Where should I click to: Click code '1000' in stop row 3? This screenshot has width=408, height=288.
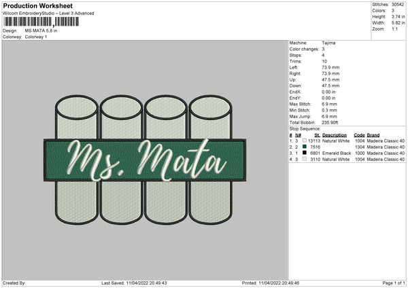tap(360, 153)
